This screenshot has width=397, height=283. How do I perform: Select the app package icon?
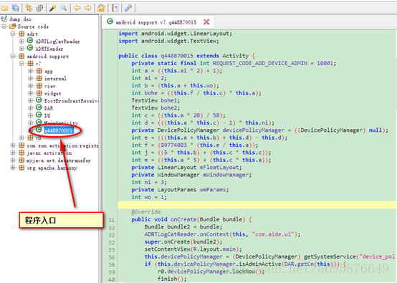[x=39, y=71]
